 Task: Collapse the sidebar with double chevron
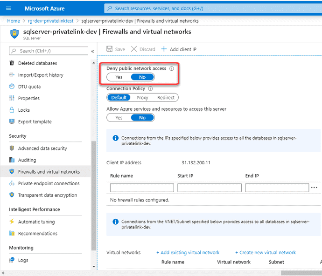click(92, 51)
